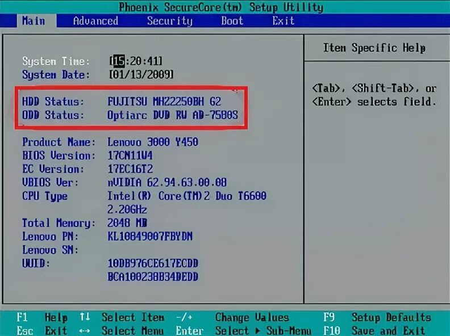Click the Tab, Shift-Tab help text
Screen dimensions: 450x336
coord(374,95)
